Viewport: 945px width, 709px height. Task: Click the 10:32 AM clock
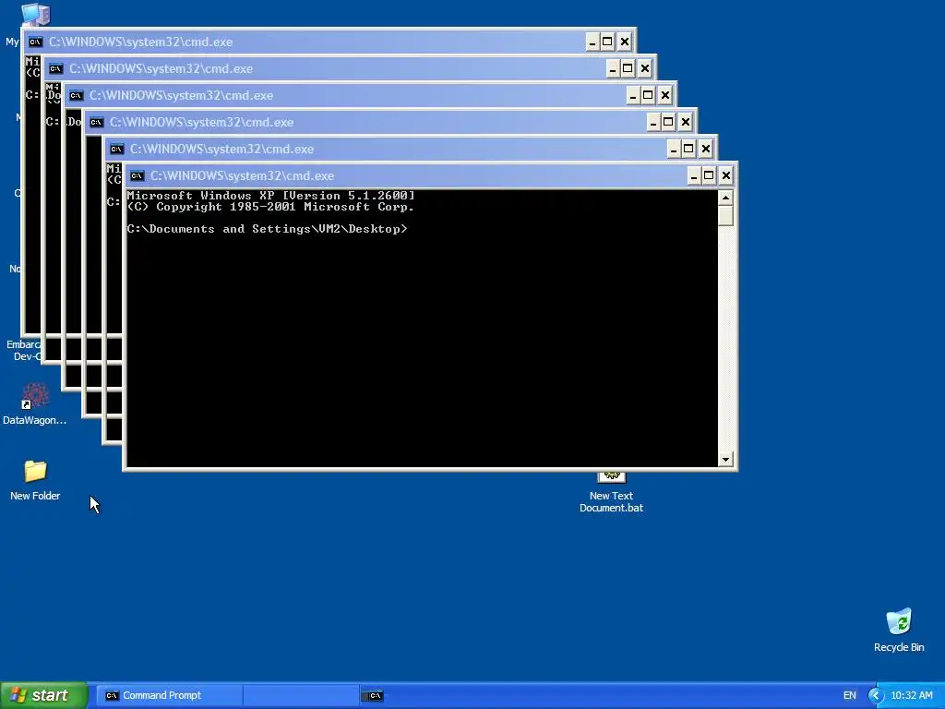[911, 696]
